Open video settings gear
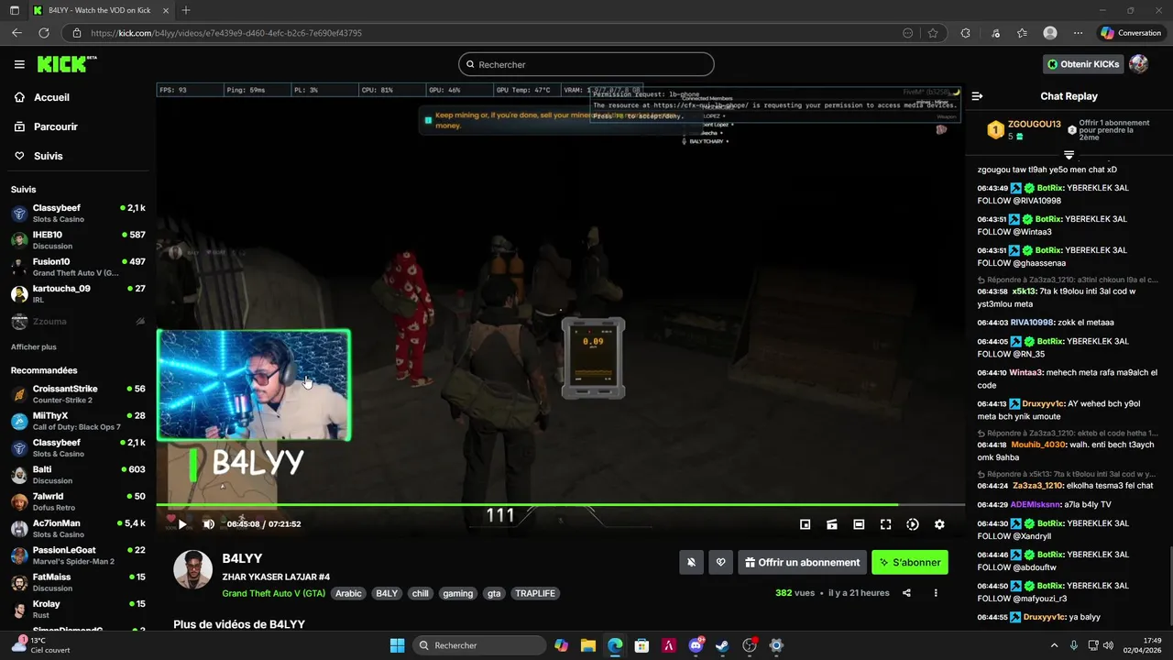1173x660 pixels. 939,524
